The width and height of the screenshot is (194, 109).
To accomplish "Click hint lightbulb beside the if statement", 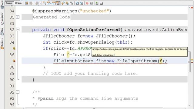I will 14,48.
